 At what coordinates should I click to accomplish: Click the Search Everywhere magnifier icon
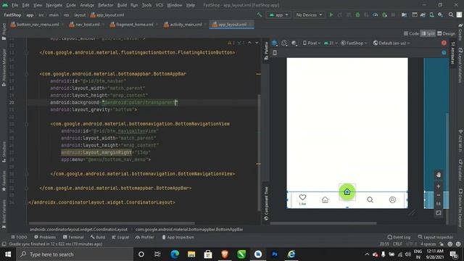pos(451,14)
